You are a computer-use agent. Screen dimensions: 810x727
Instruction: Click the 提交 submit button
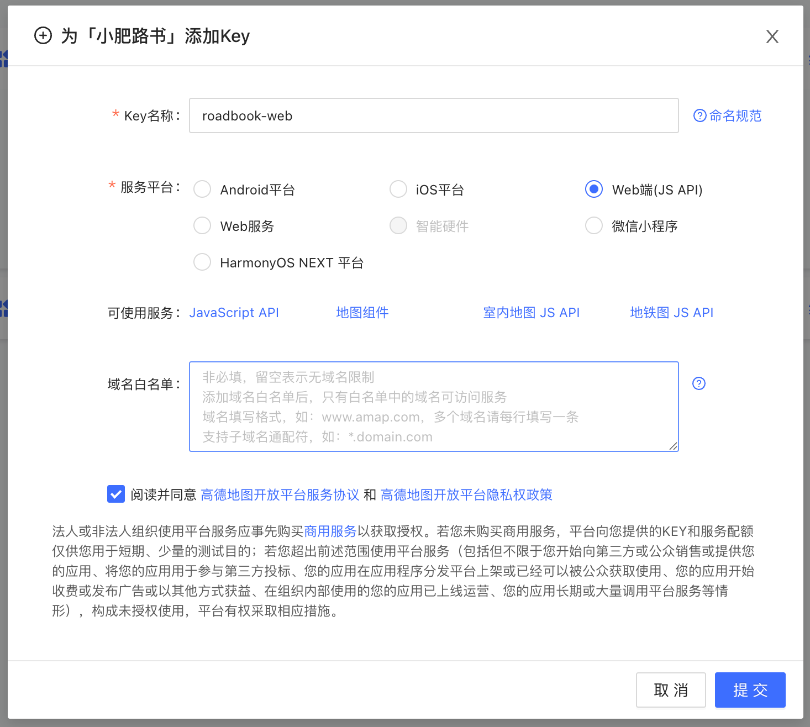750,690
